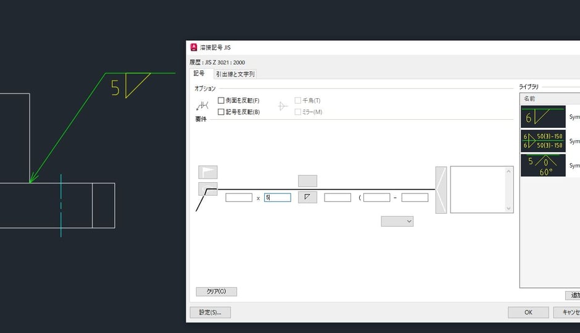Click the notes box scroll up arrow
The height and width of the screenshot is (333, 580).
click(x=508, y=171)
